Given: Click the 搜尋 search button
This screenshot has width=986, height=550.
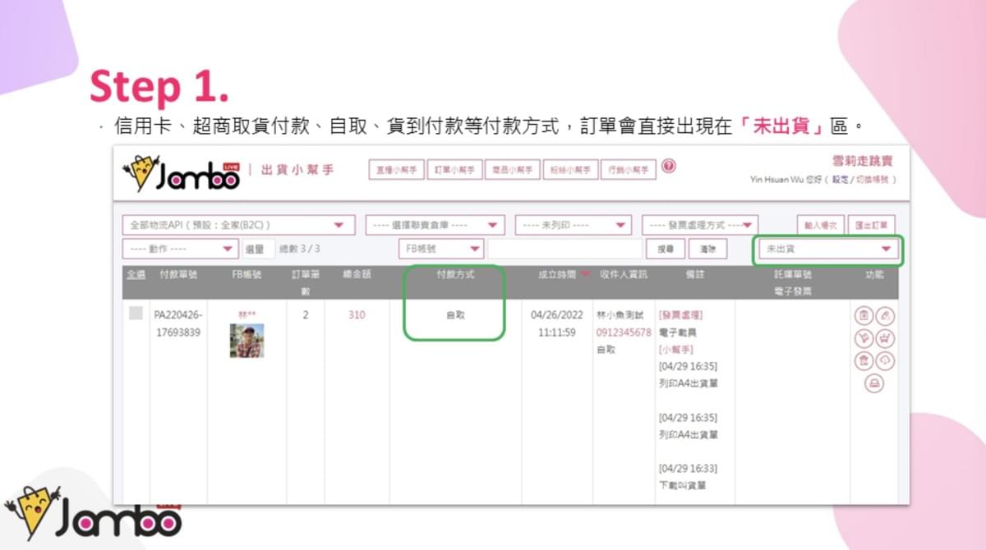Looking at the screenshot, I should tap(666, 248).
